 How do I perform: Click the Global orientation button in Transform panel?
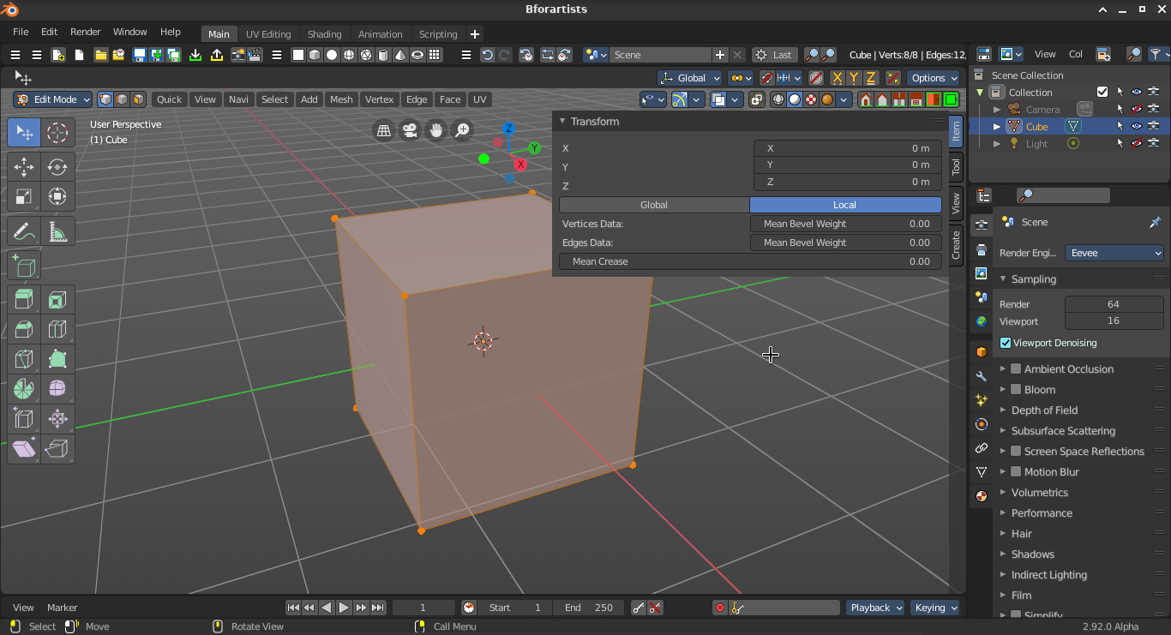(x=654, y=205)
